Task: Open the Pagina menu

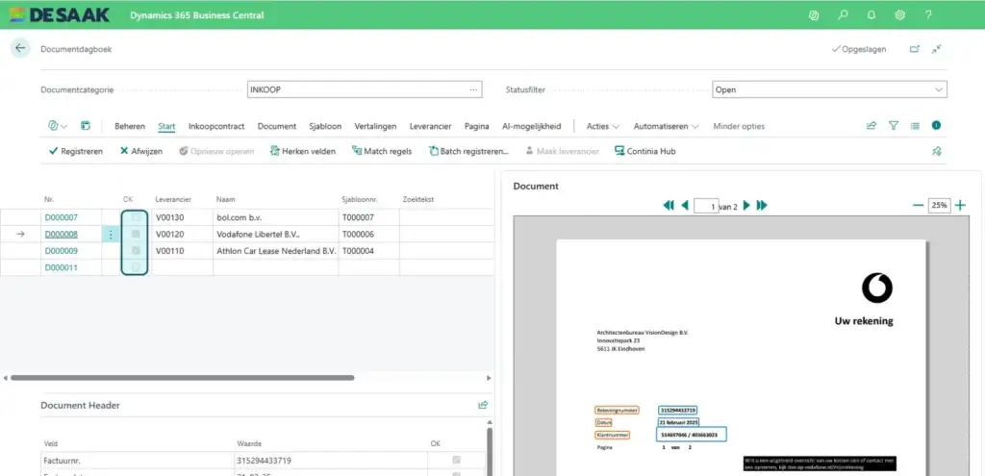Action: click(x=477, y=126)
